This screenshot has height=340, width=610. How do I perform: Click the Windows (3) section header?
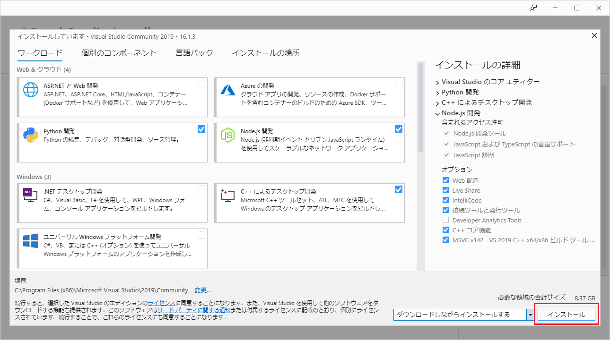[x=34, y=177]
